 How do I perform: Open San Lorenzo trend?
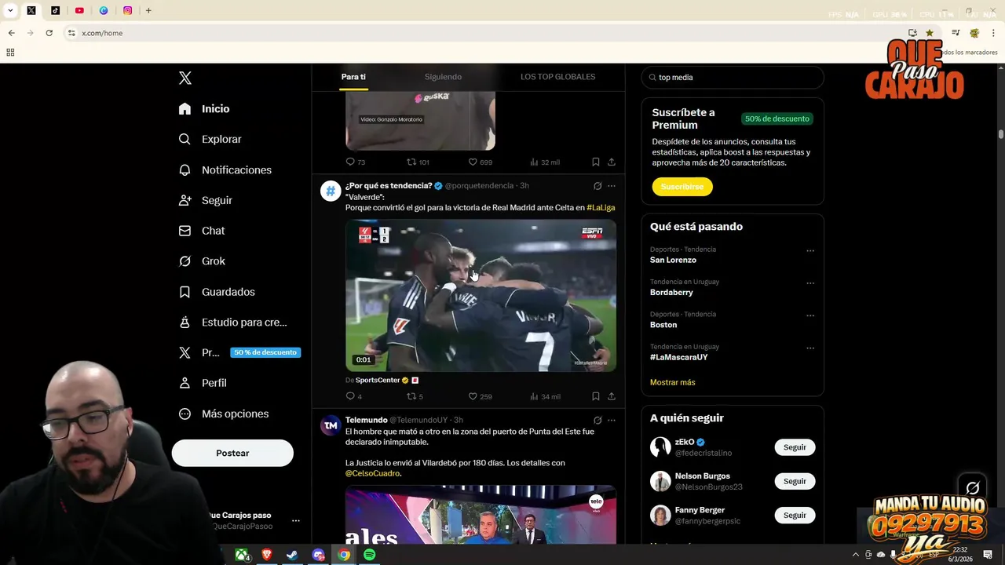[673, 260]
